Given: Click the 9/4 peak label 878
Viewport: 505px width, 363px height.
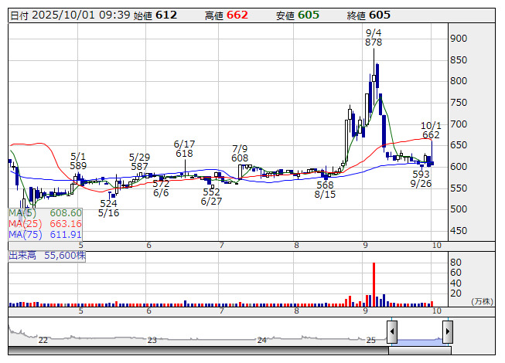Looking at the screenshot, I should pos(374,43).
